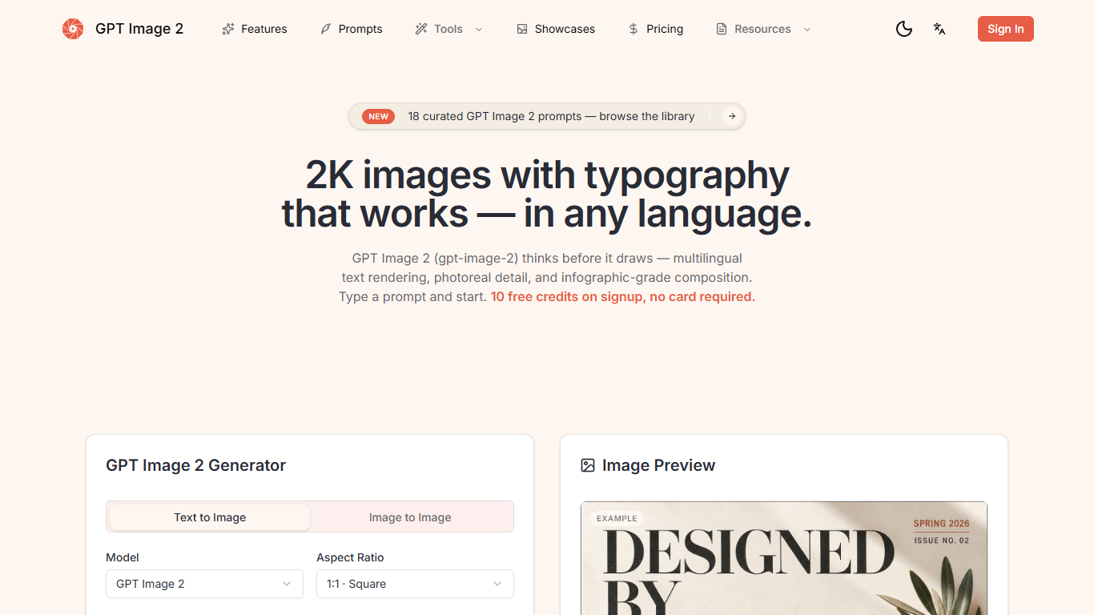
Task: Click the document icon beside Resources
Action: click(722, 29)
